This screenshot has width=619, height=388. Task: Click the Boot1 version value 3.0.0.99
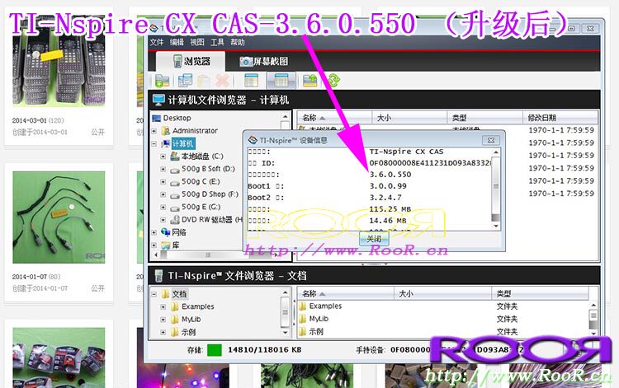point(388,186)
